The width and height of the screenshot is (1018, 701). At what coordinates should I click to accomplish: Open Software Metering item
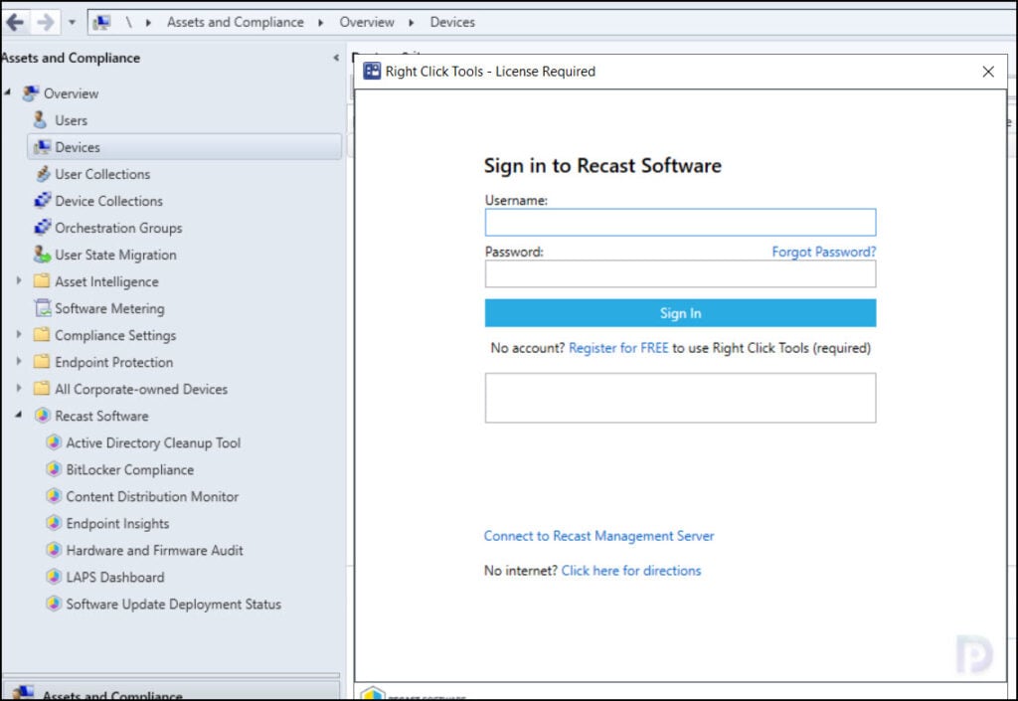click(x=109, y=308)
